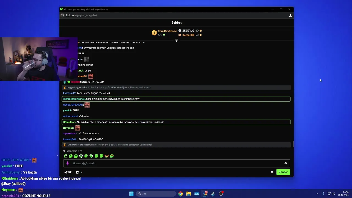The image size is (352, 198).
Task: Click username RRaidenn in popout chat
Action: [x=69, y=122]
